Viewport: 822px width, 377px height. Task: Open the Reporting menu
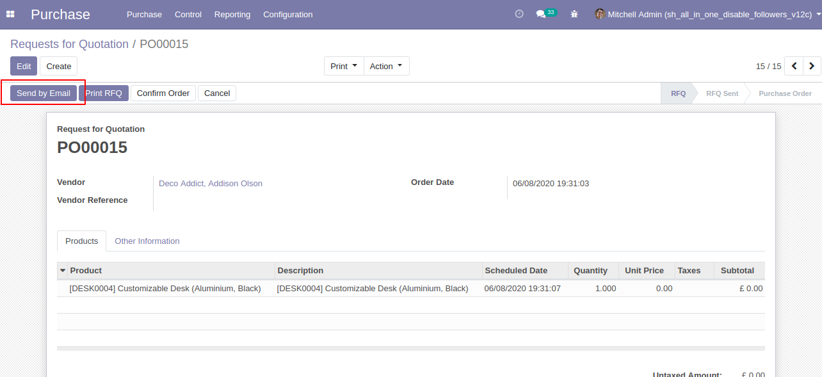pos(232,14)
